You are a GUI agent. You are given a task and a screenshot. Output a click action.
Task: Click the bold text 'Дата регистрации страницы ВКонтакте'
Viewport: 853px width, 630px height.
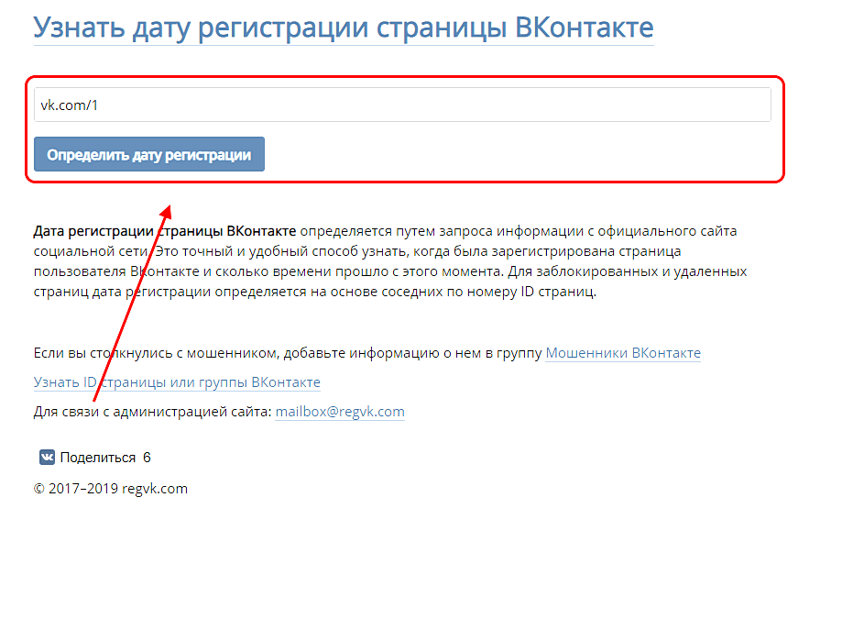[165, 231]
